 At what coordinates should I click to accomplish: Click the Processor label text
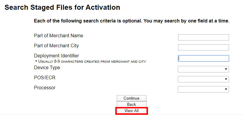tap(45, 88)
